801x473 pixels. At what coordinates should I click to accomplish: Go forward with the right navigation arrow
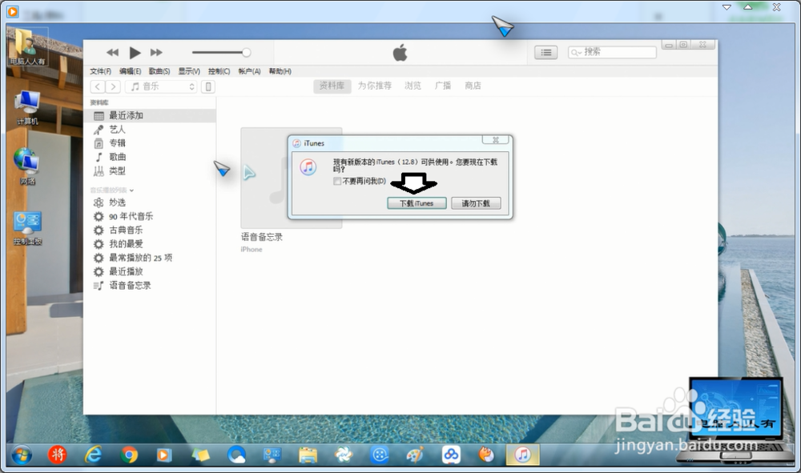[x=114, y=86]
